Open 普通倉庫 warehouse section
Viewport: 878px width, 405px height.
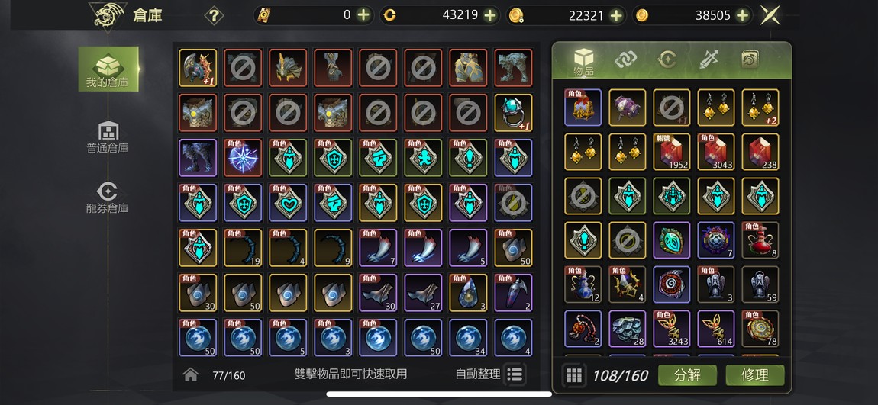108,137
